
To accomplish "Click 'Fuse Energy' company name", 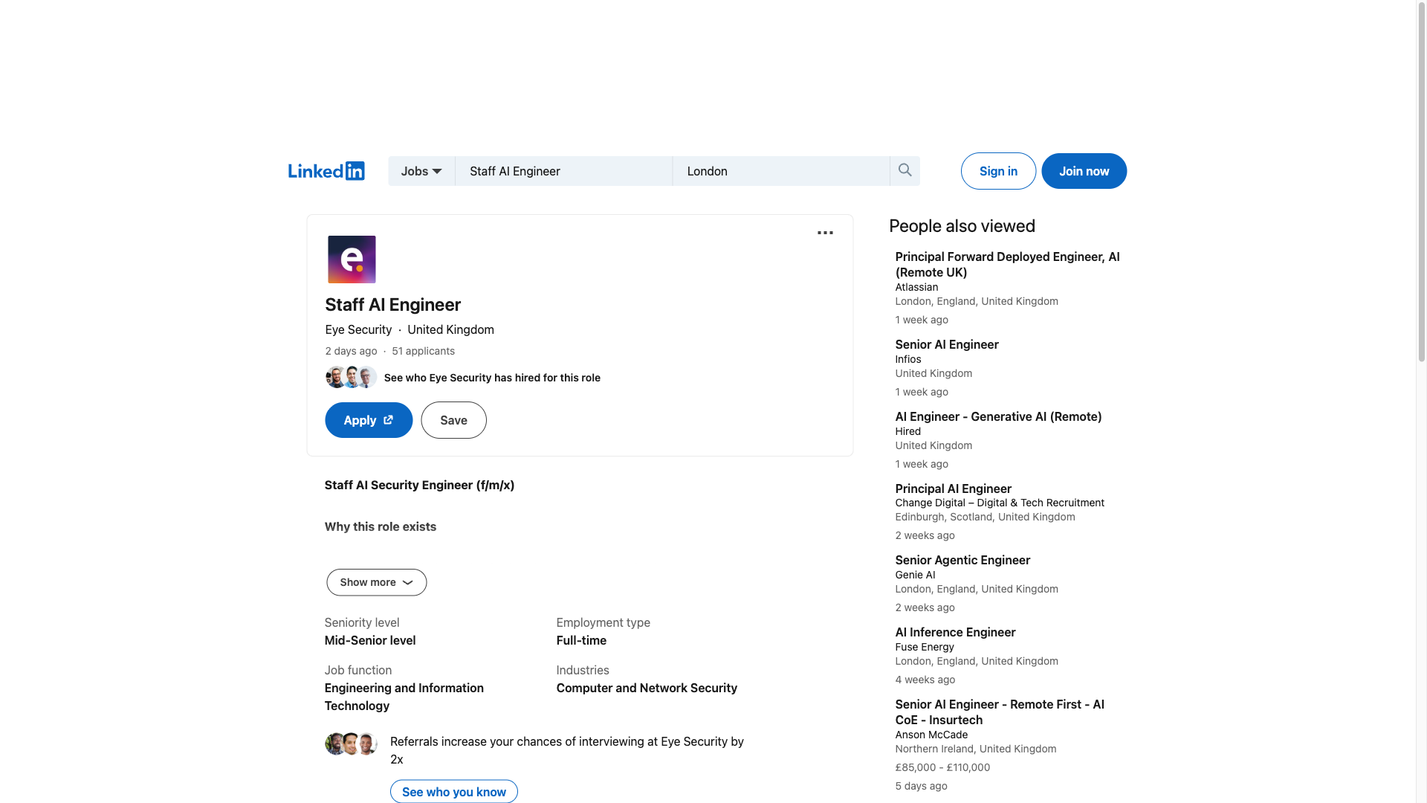I will (925, 647).
